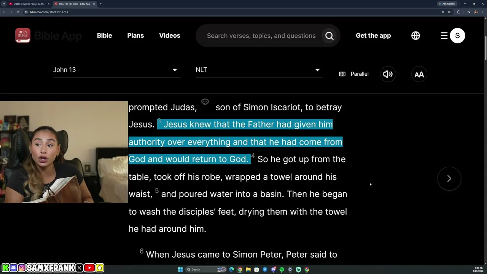Screen dimensions: 487x274
Task: Open the Windows Start menu
Action: pos(180,269)
